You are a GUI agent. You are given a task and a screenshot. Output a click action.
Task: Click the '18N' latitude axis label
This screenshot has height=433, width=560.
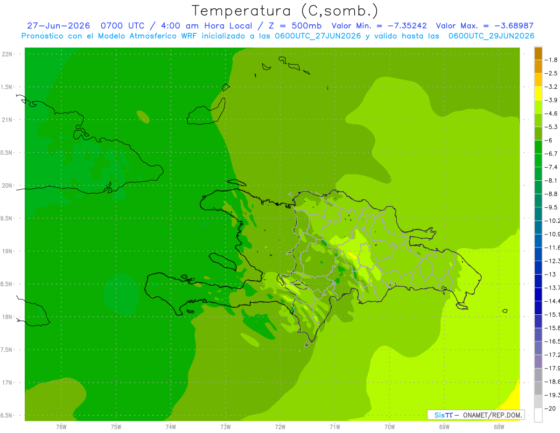click(x=7, y=317)
